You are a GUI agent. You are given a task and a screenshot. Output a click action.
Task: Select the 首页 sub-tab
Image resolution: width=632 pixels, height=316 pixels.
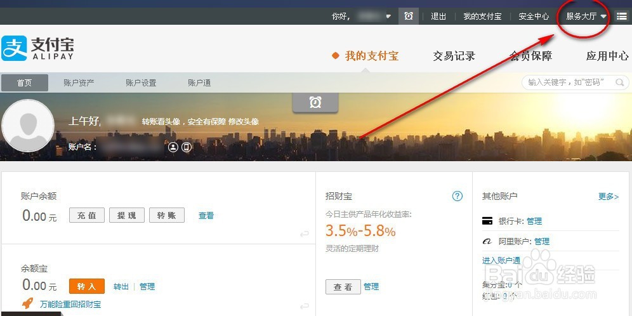(25, 83)
